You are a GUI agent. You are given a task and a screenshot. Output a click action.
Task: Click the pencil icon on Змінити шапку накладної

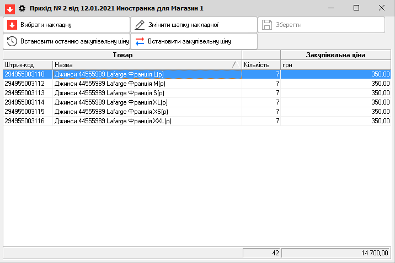140,25
